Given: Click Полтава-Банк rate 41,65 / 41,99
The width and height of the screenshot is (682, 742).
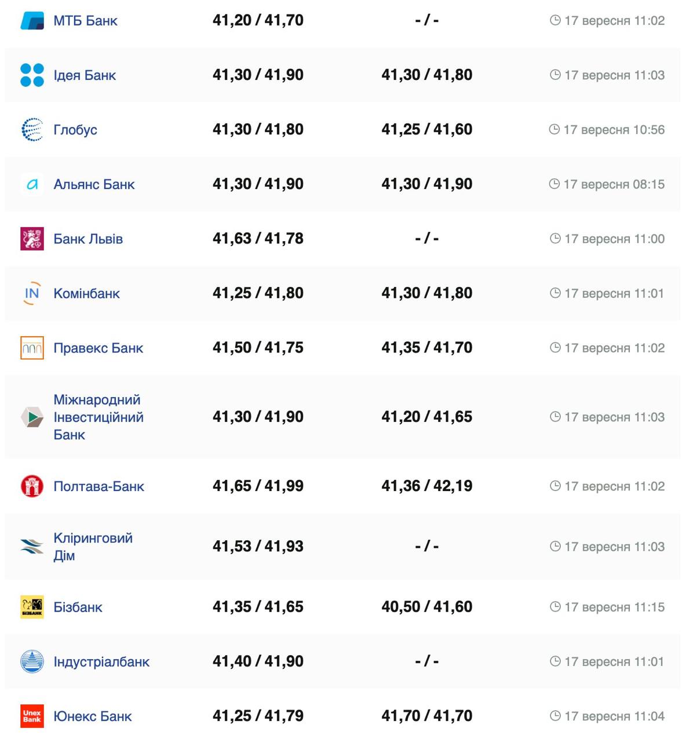Looking at the screenshot, I should pyautogui.click(x=258, y=486).
